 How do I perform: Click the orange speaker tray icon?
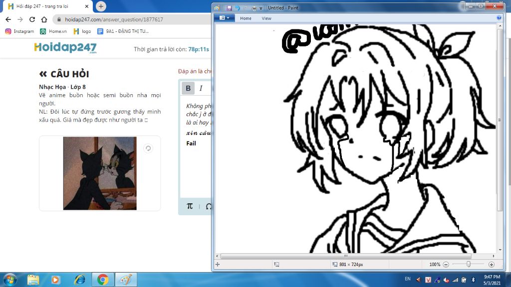point(419,280)
